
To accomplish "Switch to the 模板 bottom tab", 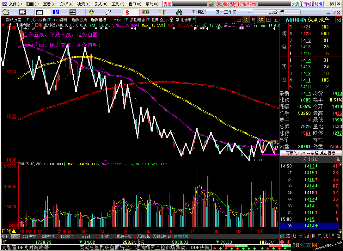I will pyautogui.click(x=15, y=236).
